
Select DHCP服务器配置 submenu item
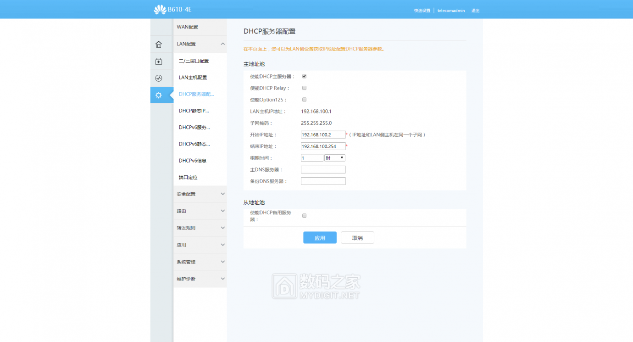click(196, 94)
